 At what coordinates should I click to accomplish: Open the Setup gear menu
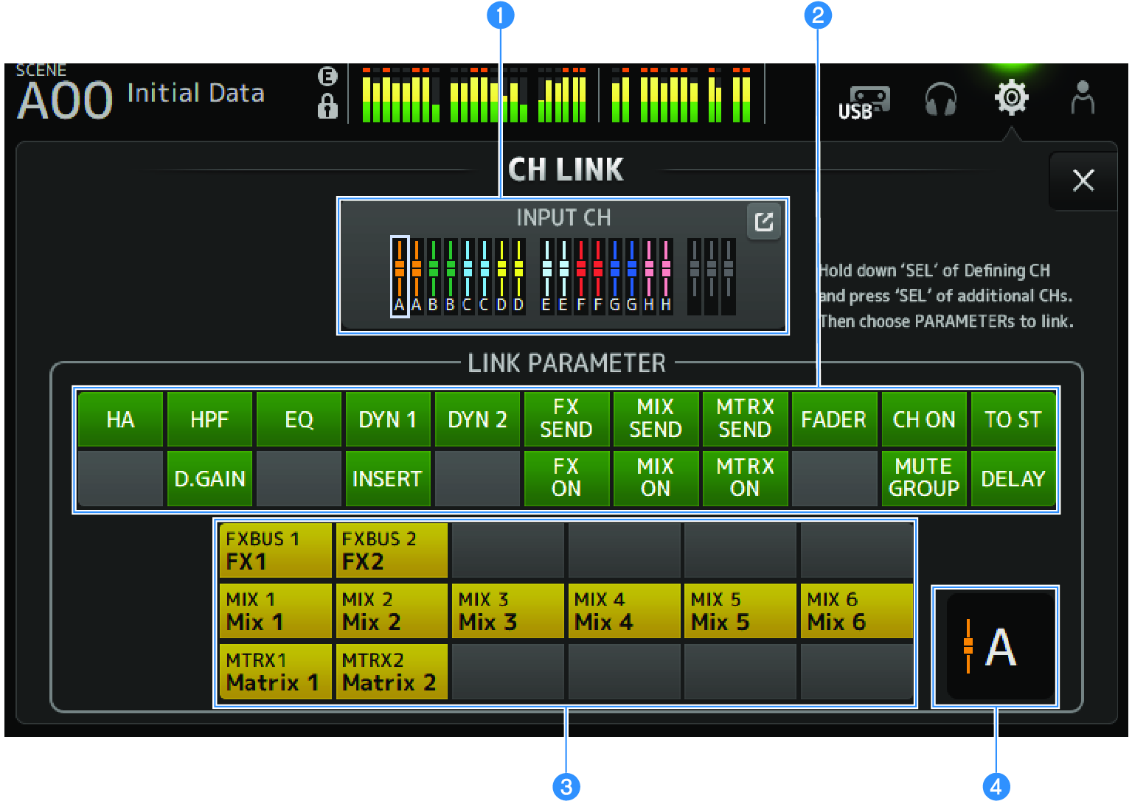click(x=1012, y=98)
